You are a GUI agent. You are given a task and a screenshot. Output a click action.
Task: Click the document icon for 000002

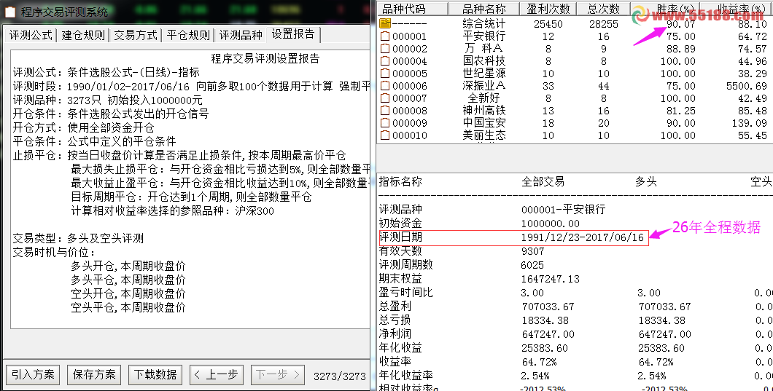coord(385,48)
